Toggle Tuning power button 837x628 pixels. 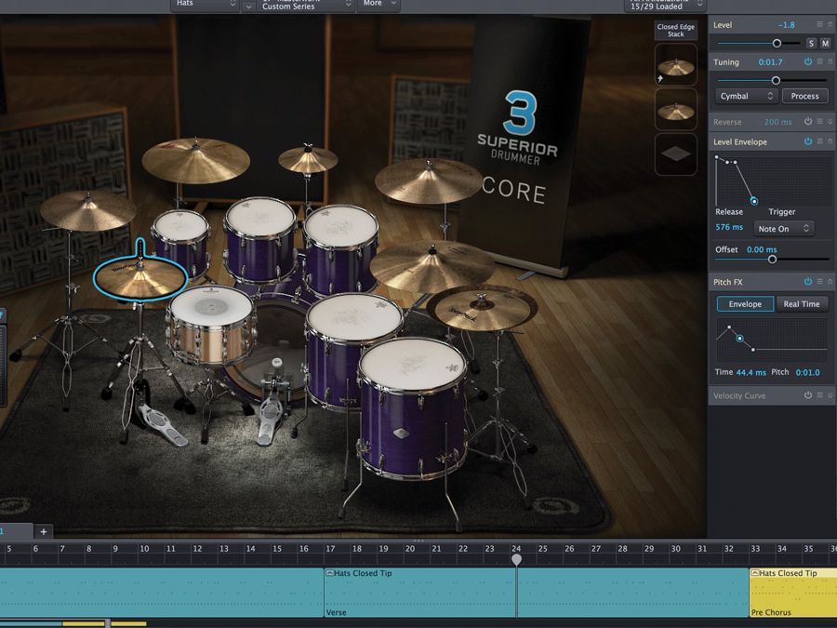(x=807, y=62)
